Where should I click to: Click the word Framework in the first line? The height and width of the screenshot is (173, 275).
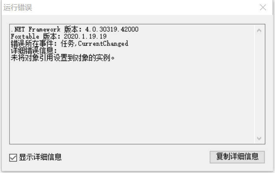pos(45,29)
